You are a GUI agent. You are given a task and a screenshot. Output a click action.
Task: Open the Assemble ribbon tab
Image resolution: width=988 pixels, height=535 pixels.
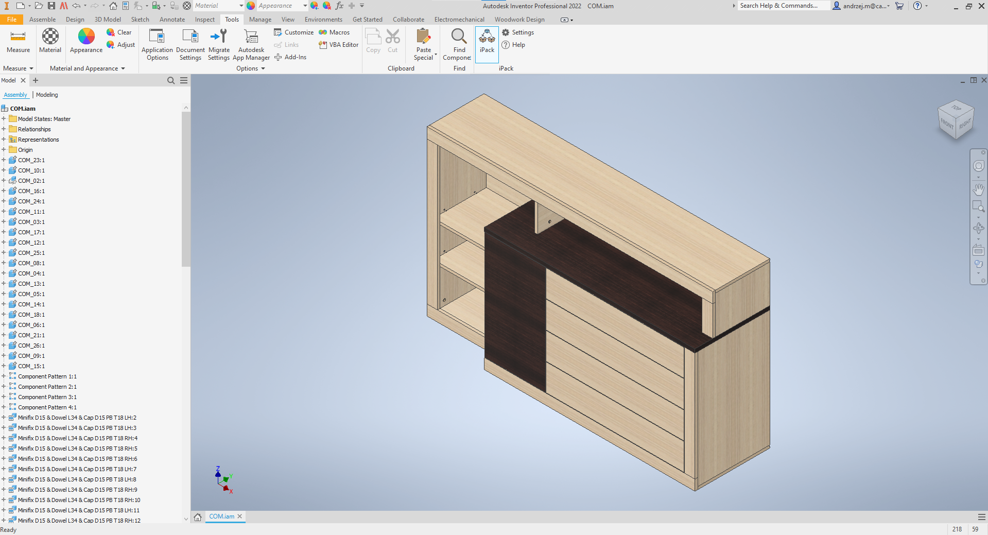click(42, 20)
